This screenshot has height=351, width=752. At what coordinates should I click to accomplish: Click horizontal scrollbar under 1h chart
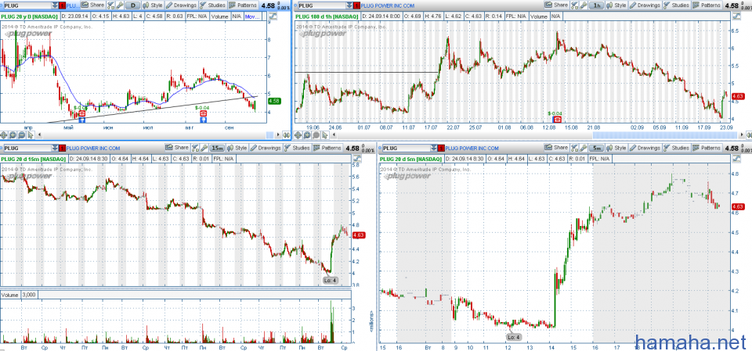point(665,135)
